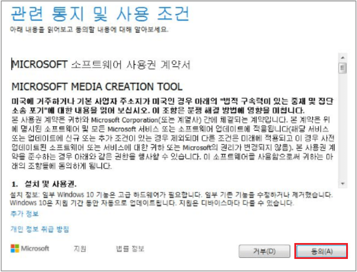Open the 법률 정보 legal link
This screenshot has width=357, height=272.
(130, 249)
